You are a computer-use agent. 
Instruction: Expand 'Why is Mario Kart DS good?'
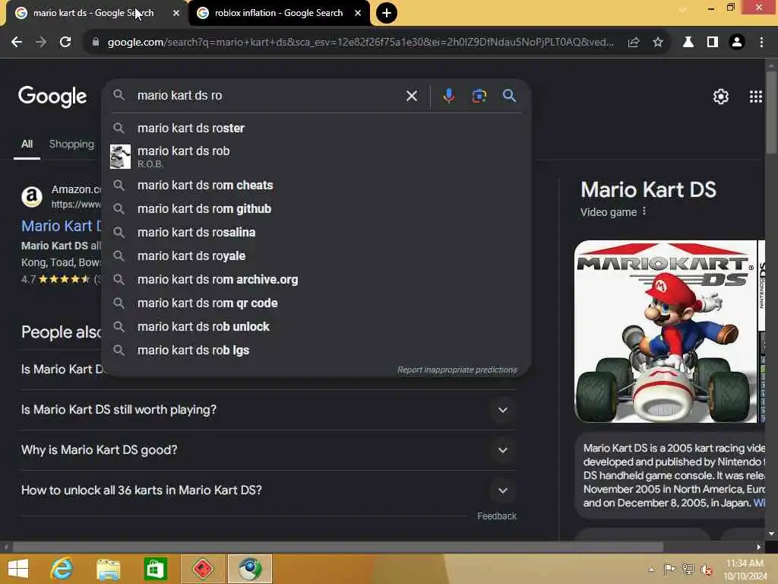click(x=268, y=450)
